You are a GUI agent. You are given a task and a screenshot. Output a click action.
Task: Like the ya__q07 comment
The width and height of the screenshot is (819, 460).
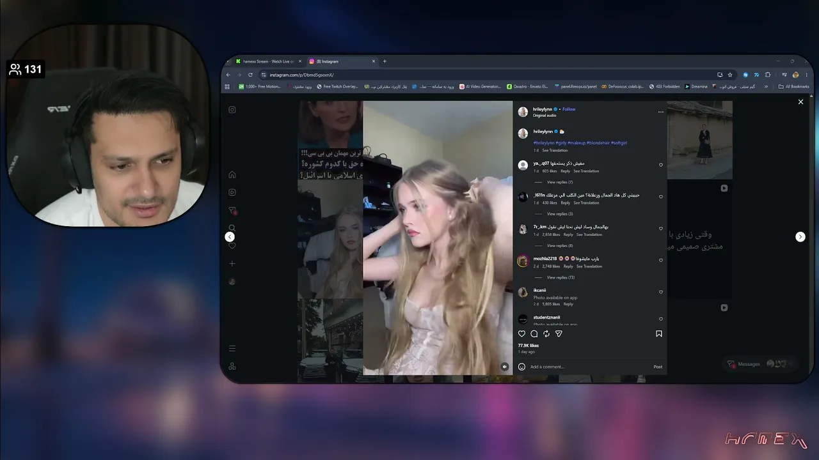[x=661, y=165]
